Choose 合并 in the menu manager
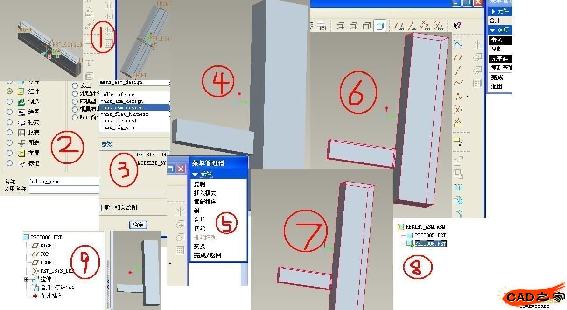The image size is (567, 310). [199, 219]
